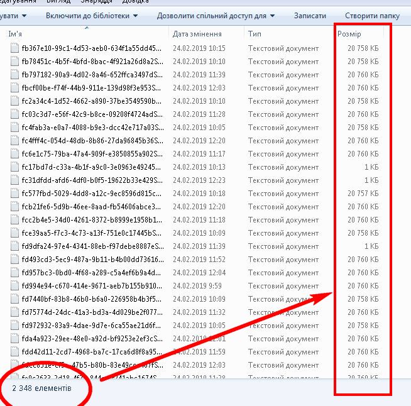Click file name fc31dfdd-afd6-4df0-b0f5
This screenshot has width=411, height=406.
[92, 180]
